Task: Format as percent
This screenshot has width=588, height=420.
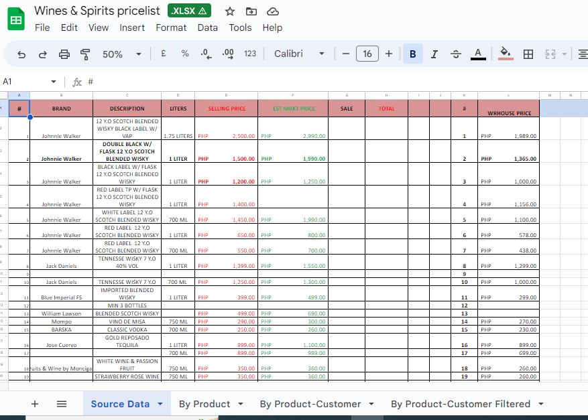Action: pos(185,54)
